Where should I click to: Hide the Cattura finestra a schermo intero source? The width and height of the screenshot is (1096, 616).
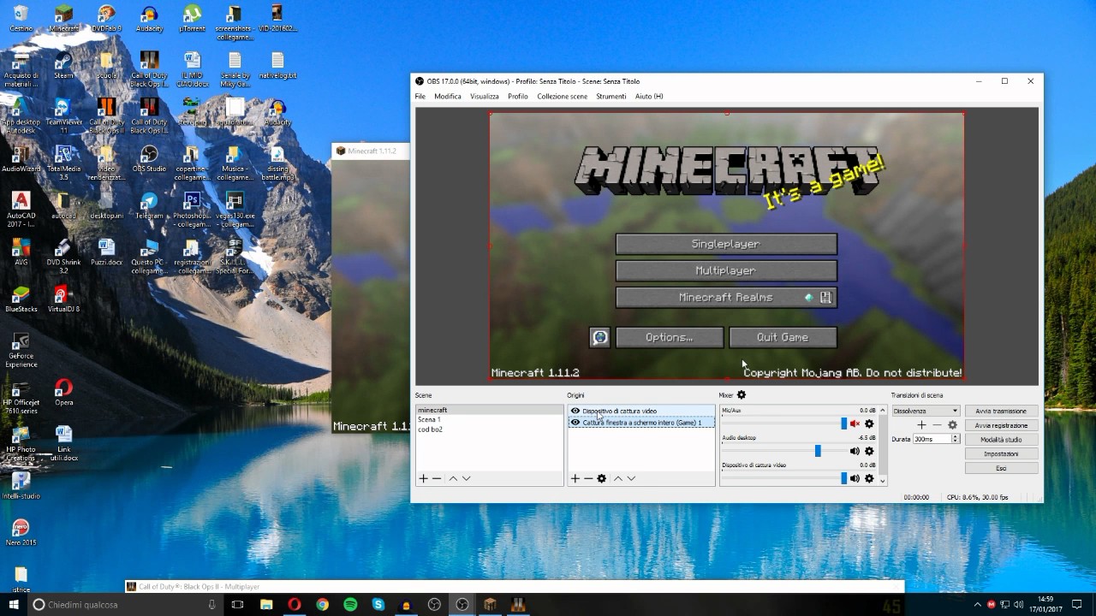click(x=575, y=422)
